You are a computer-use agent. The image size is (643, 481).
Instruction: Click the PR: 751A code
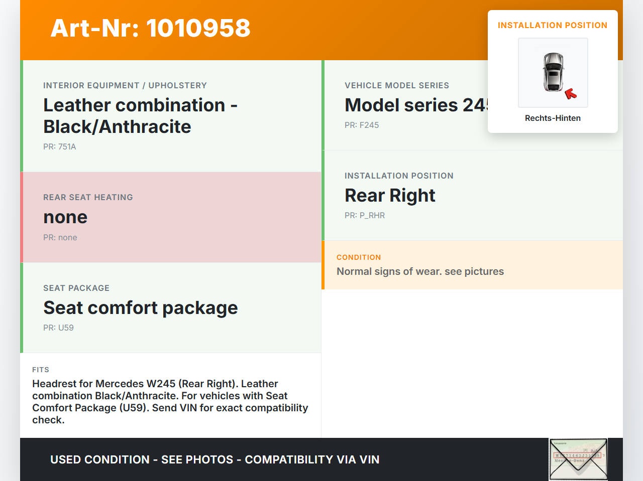tap(60, 147)
